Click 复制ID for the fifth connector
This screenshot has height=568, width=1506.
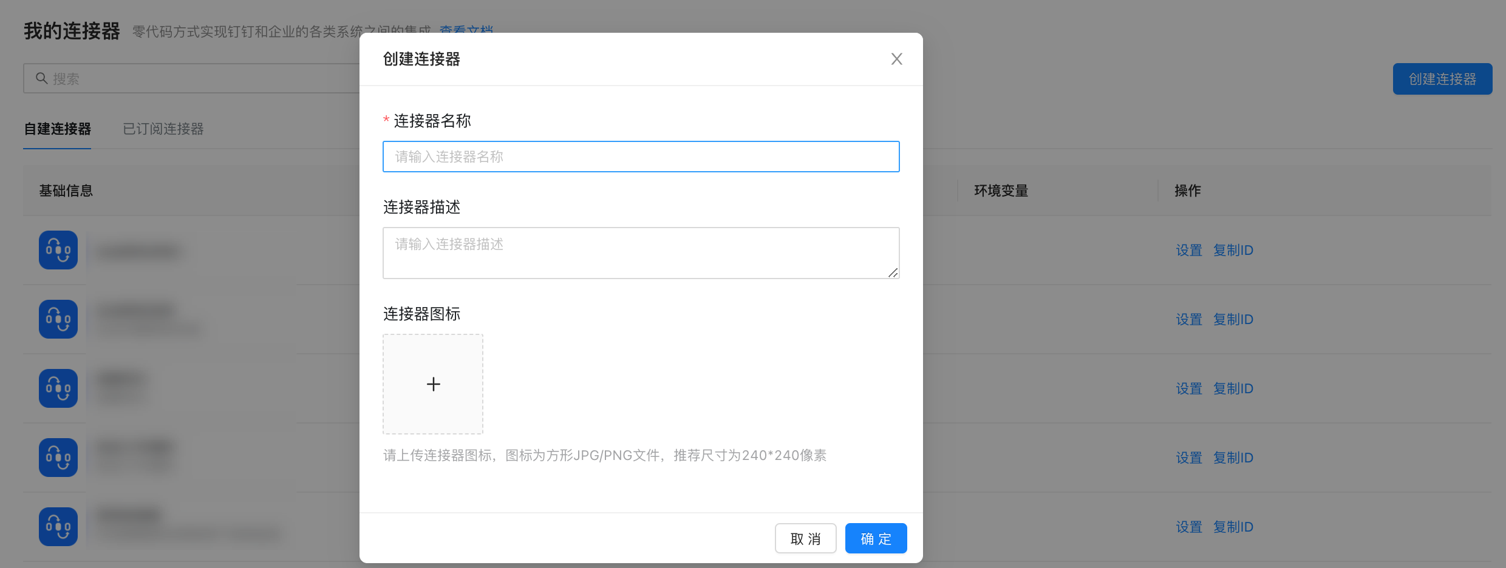pos(1233,527)
